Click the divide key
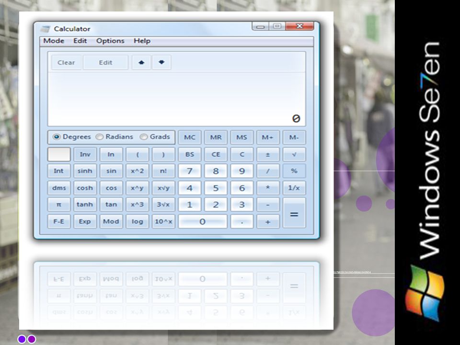This screenshot has height=345, width=460. 268,171
